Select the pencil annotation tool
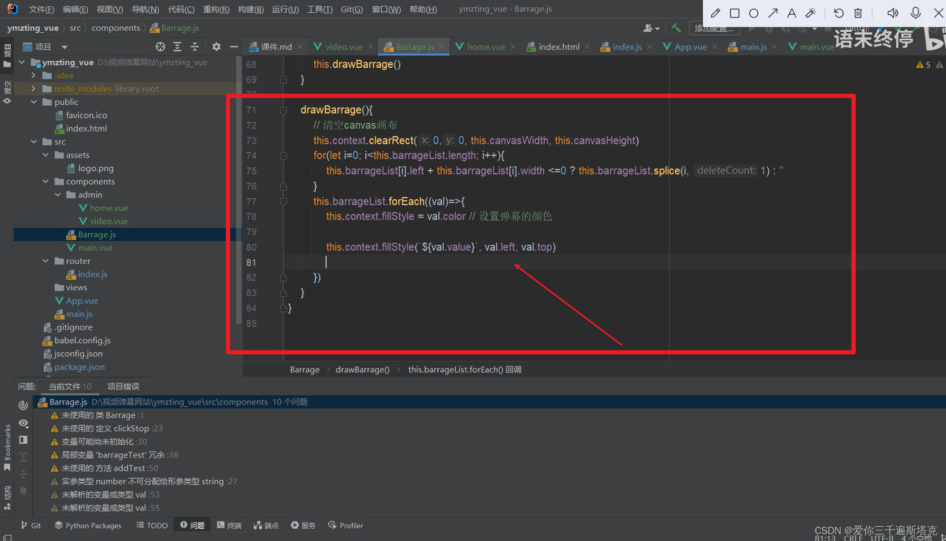The height and width of the screenshot is (541, 946). click(715, 13)
